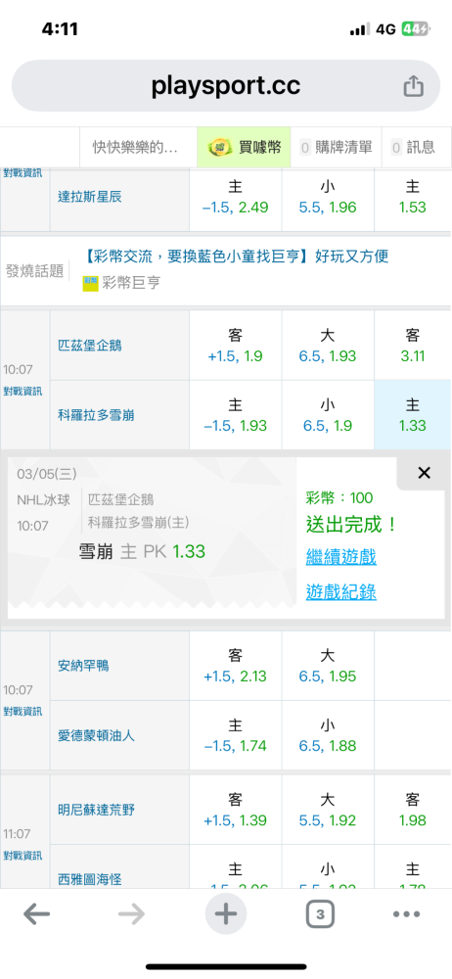Tap the 買噱幣 coin icon
This screenshot has width=452, height=979.
coord(216,148)
